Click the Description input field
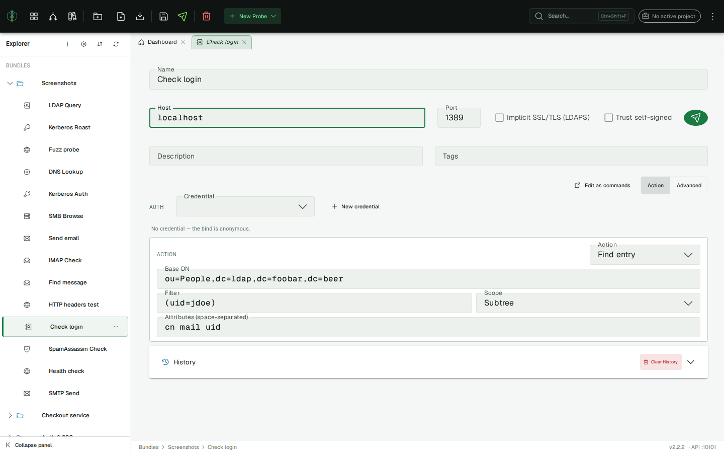724x453 pixels. [286, 156]
